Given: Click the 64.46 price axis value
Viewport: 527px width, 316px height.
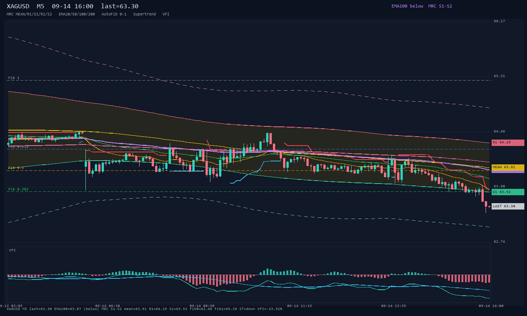Looking at the screenshot, I should 500,131.
